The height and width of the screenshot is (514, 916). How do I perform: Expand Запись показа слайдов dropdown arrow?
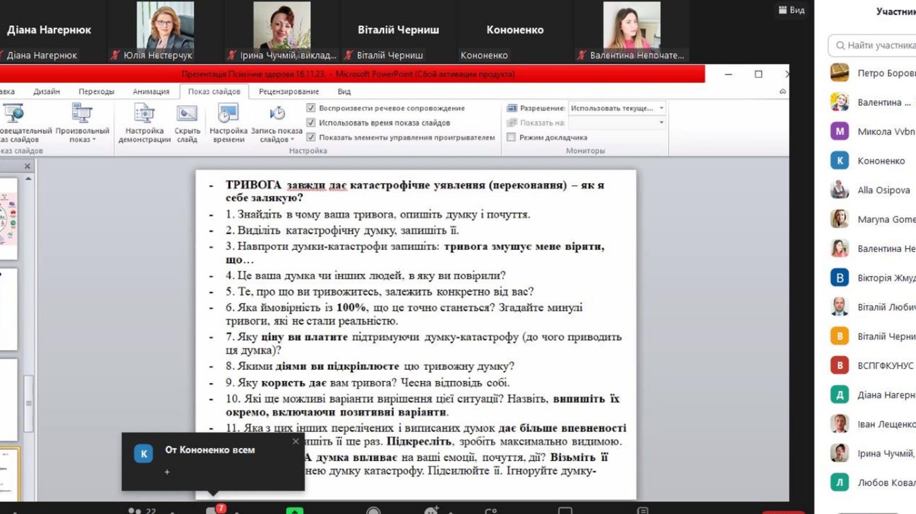tap(293, 140)
